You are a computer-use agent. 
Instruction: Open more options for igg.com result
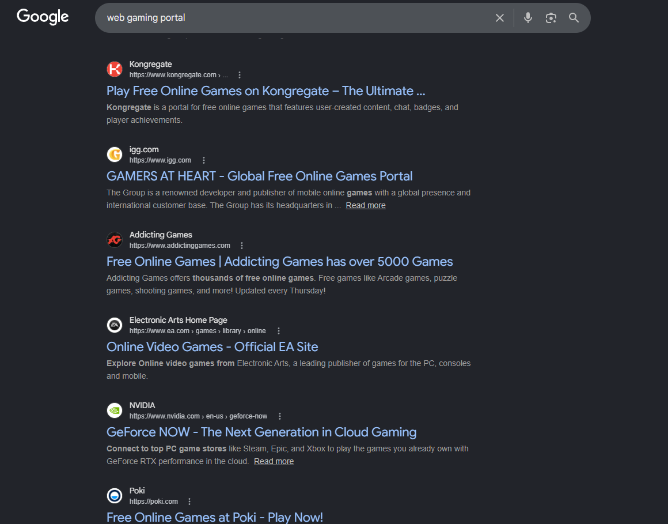click(204, 160)
